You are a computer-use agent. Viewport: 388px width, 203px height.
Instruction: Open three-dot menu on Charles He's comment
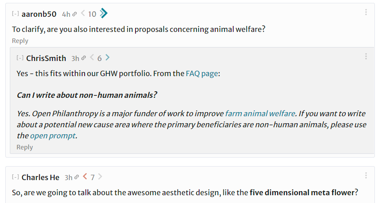pos(365,176)
